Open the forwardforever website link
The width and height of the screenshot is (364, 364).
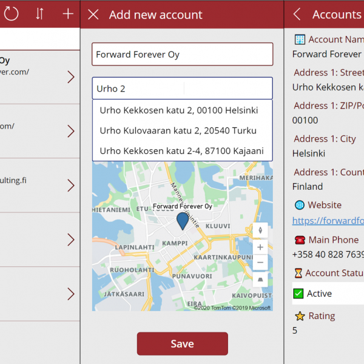tap(328, 221)
